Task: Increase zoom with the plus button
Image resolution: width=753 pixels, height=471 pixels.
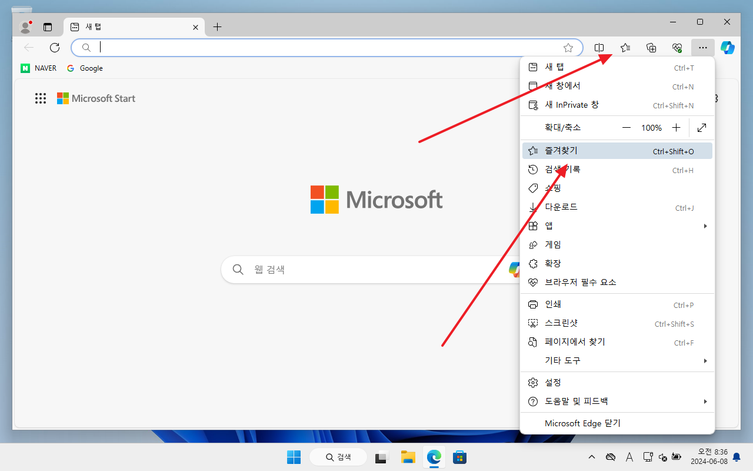Action: (677, 128)
